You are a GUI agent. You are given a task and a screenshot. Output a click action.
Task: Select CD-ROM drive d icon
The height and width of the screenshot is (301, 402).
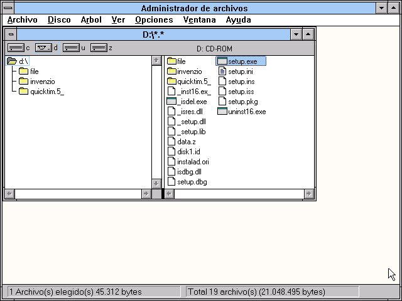43,48
